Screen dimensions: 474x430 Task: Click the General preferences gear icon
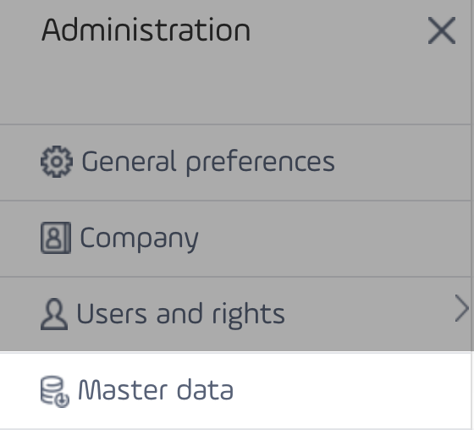click(x=57, y=162)
